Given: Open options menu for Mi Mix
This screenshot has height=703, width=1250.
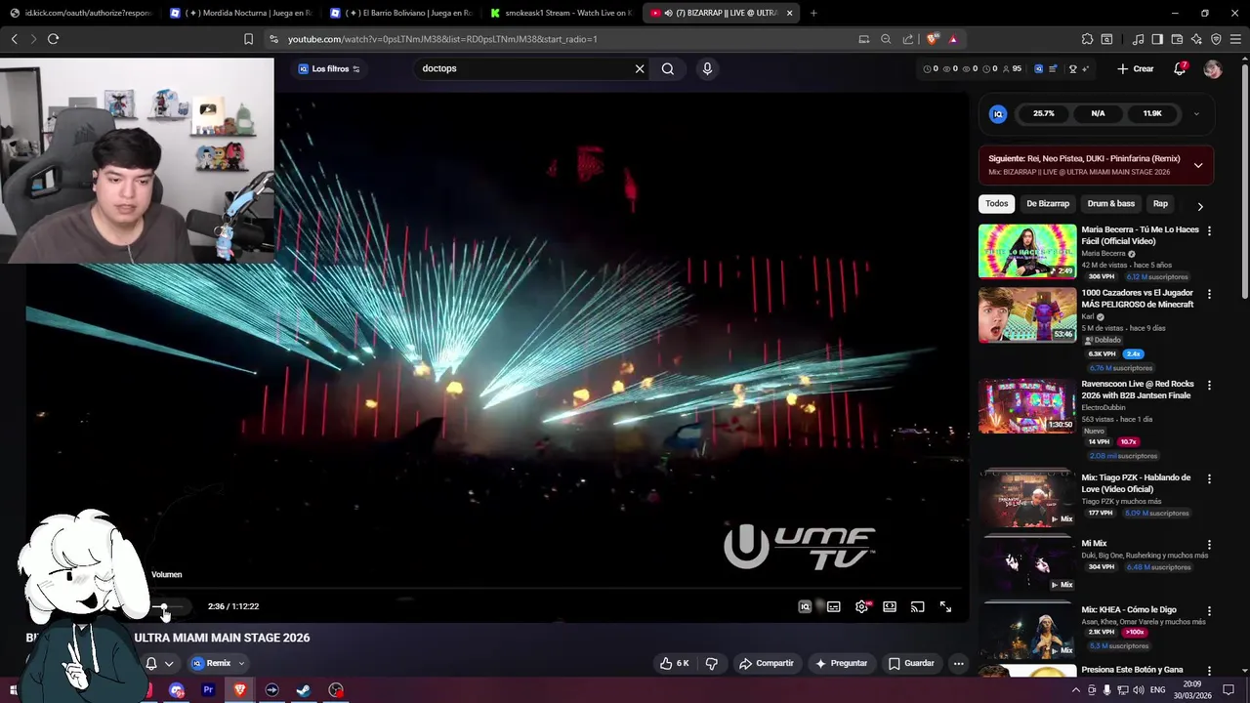Looking at the screenshot, I should (x=1209, y=545).
